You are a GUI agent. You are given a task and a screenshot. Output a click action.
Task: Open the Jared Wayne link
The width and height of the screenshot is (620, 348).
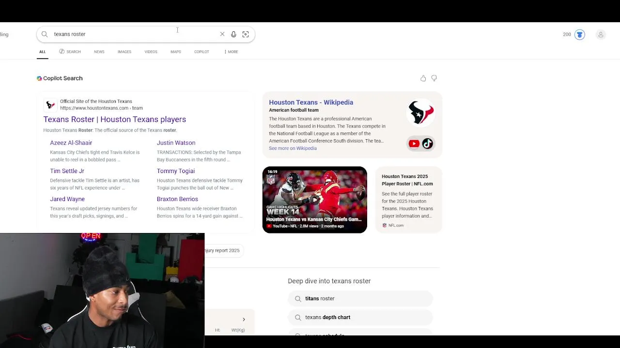67,199
